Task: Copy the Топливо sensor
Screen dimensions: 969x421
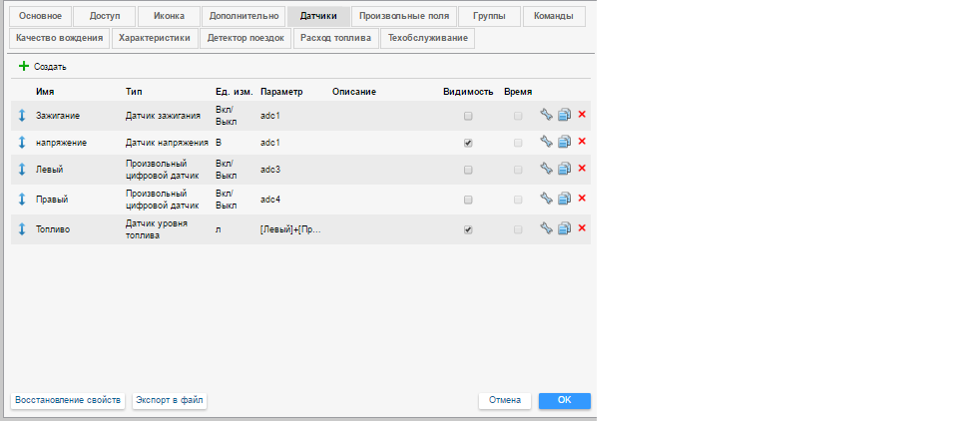Action: click(564, 228)
